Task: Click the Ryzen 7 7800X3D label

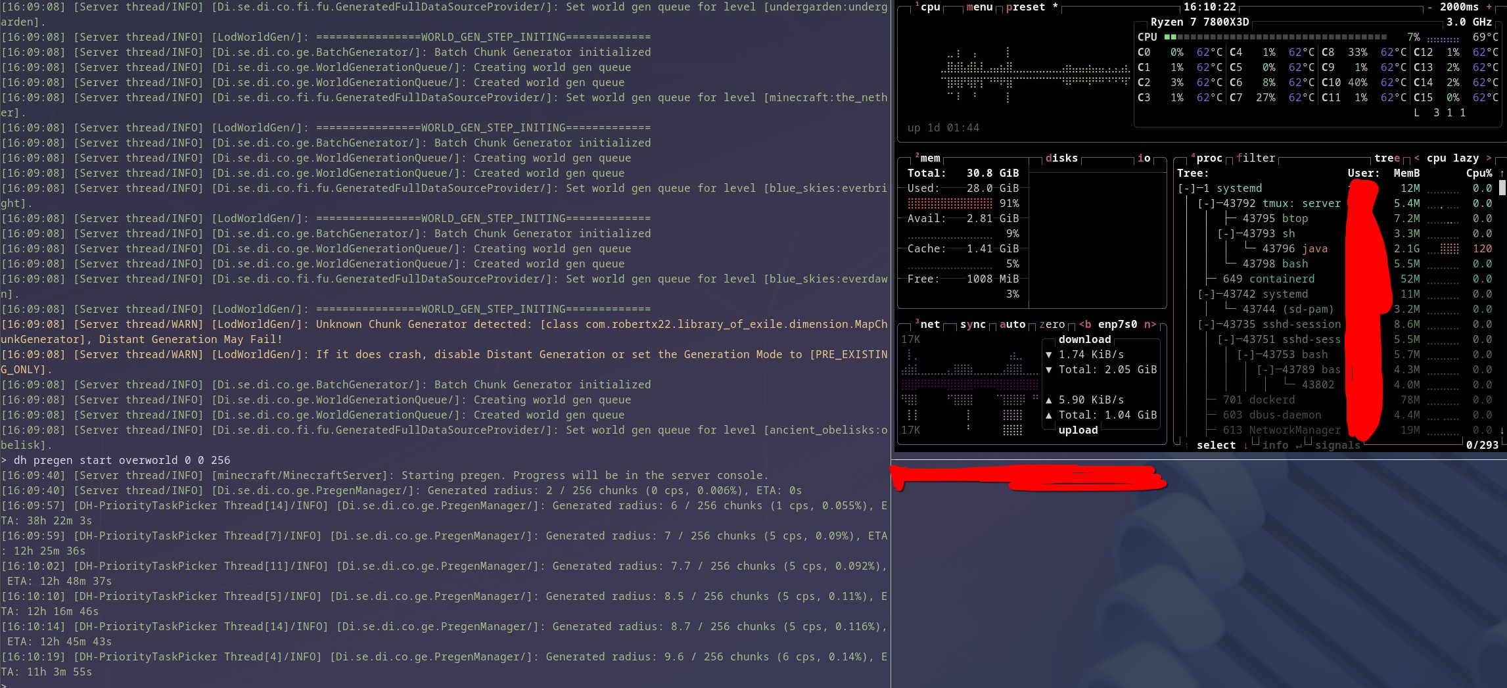Action: (1199, 22)
